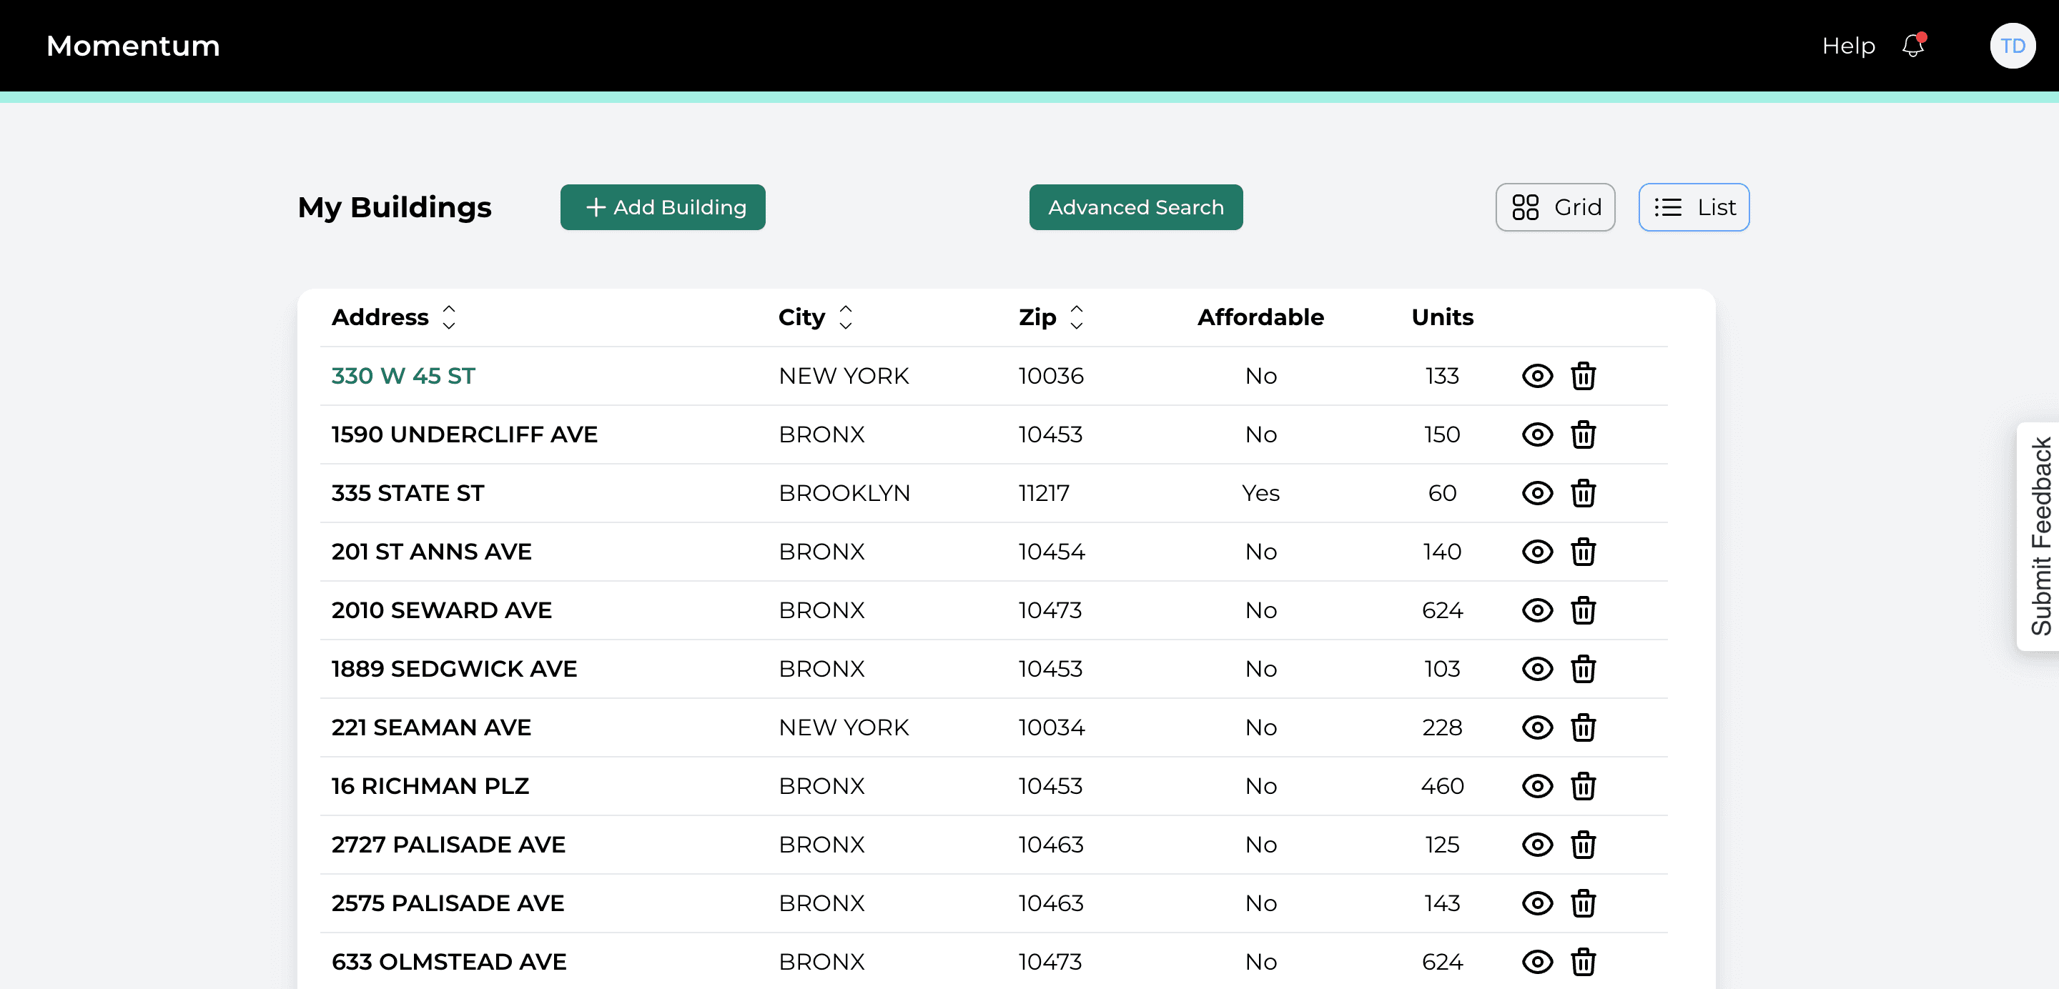This screenshot has width=2059, height=989.
Task: Select 633 OLMSTEAD AVE address
Action: (x=449, y=962)
